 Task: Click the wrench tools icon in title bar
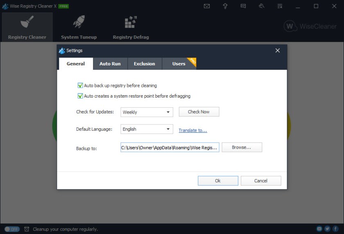262,6
